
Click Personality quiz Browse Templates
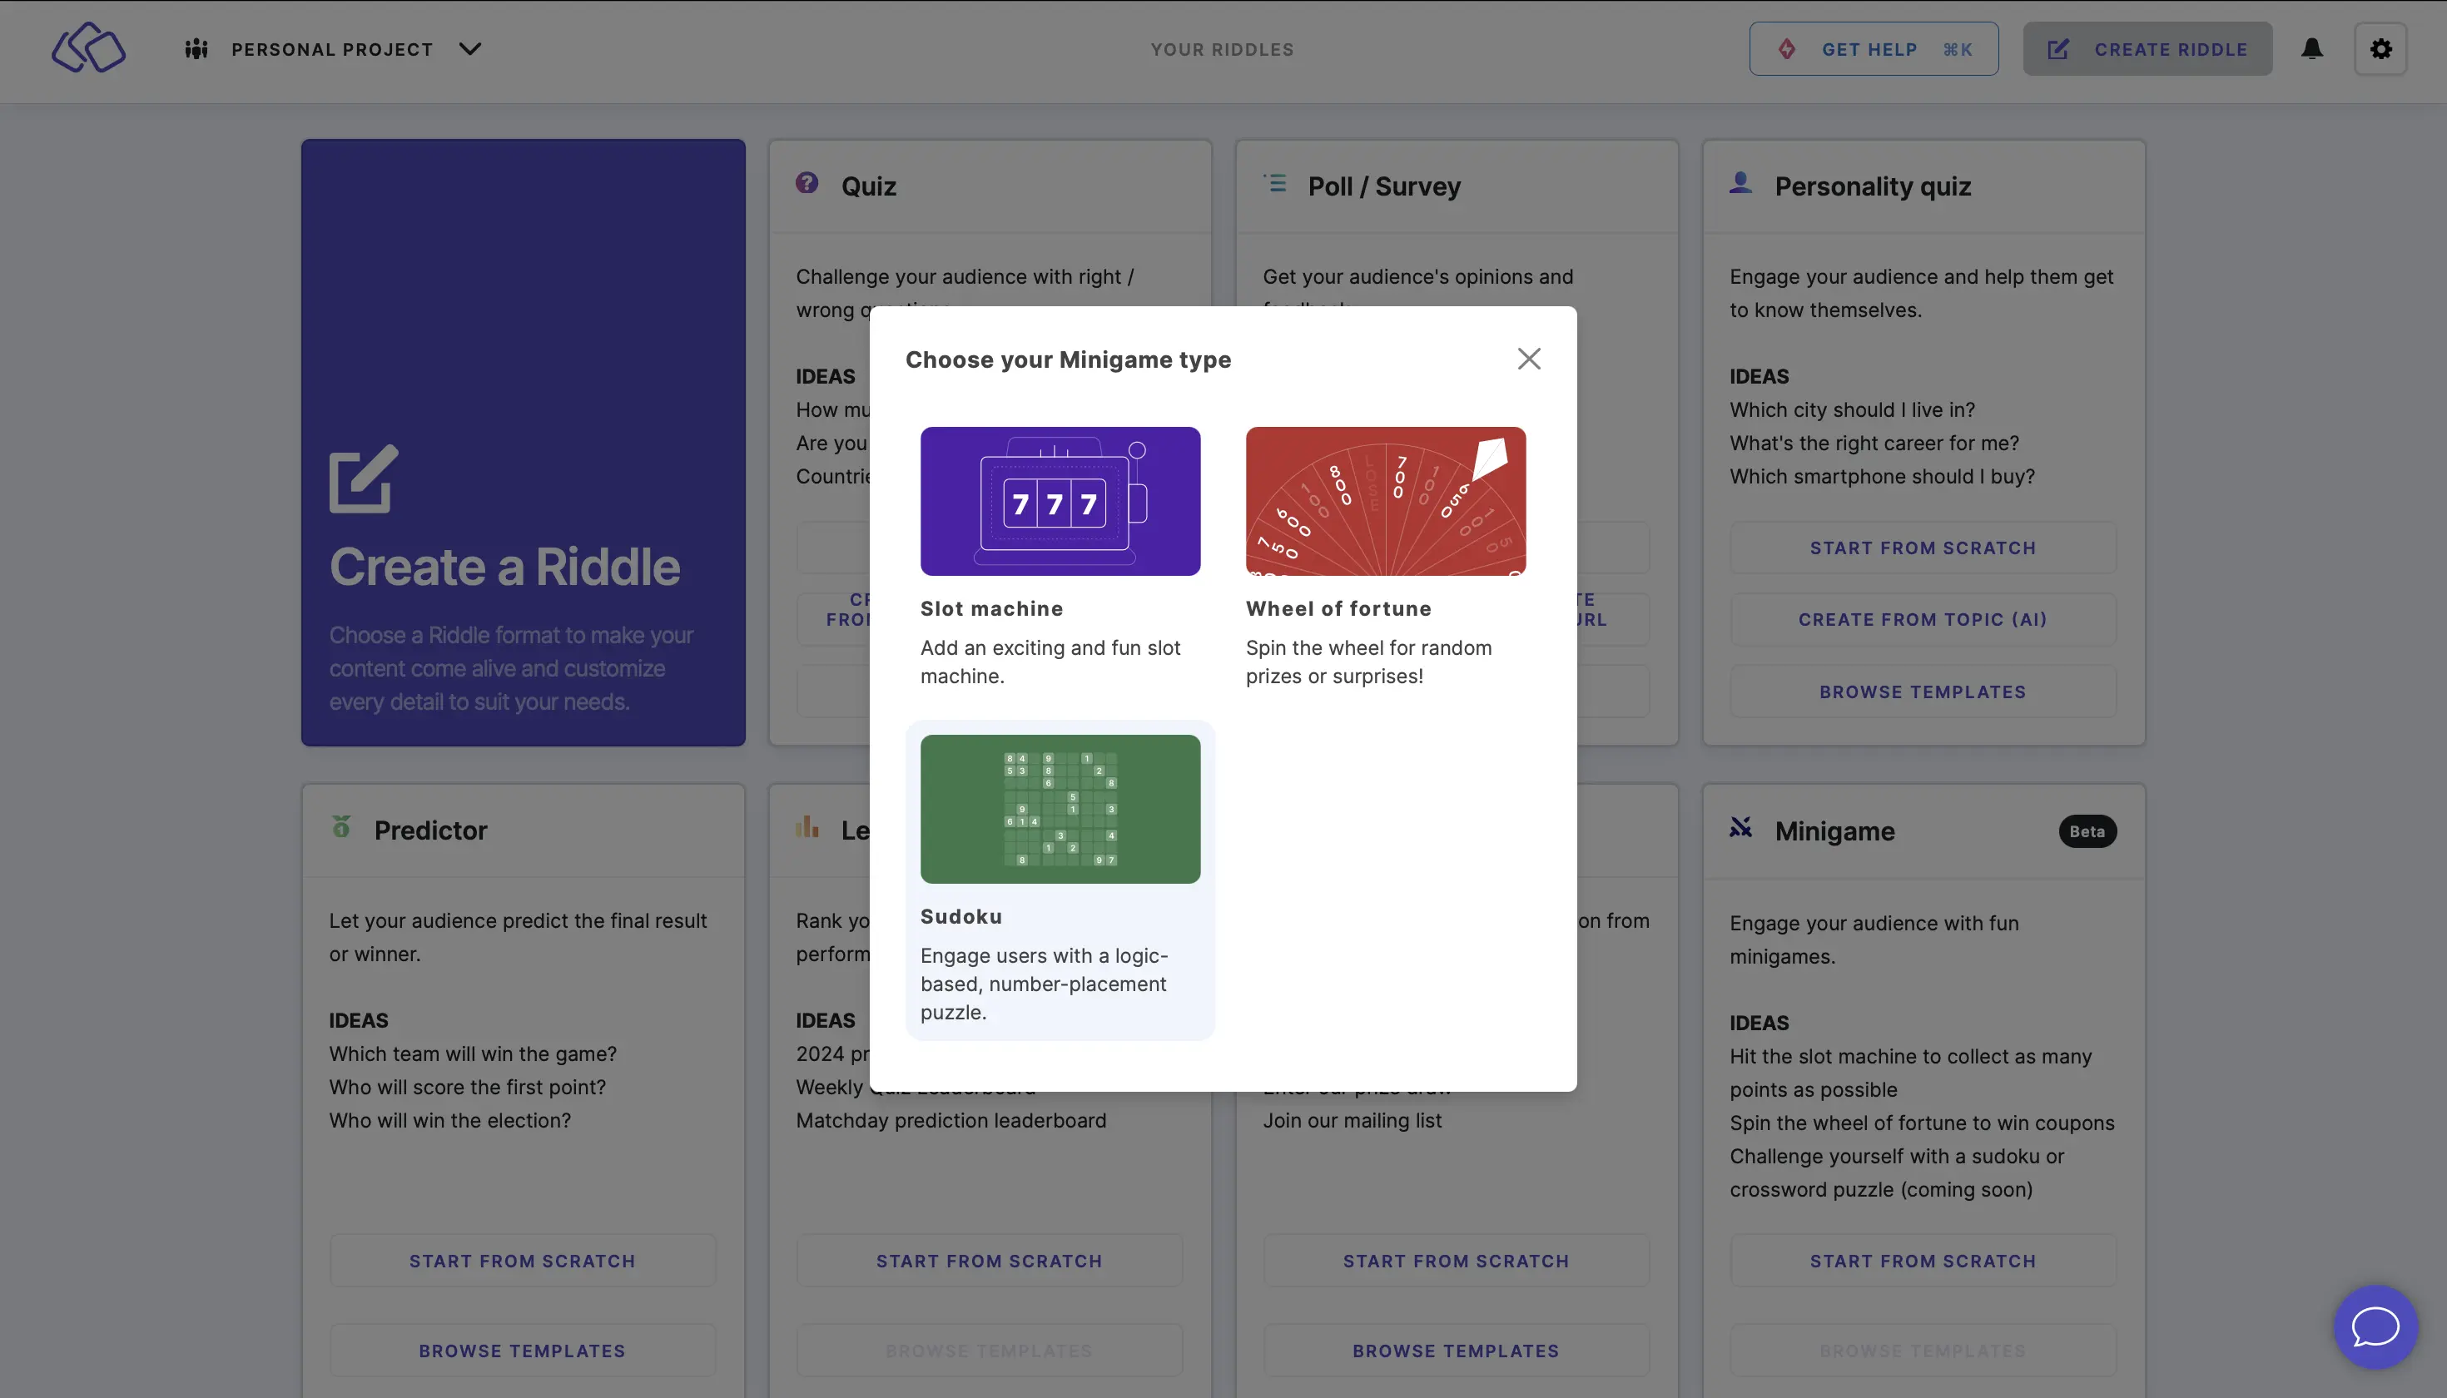(1923, 692)
